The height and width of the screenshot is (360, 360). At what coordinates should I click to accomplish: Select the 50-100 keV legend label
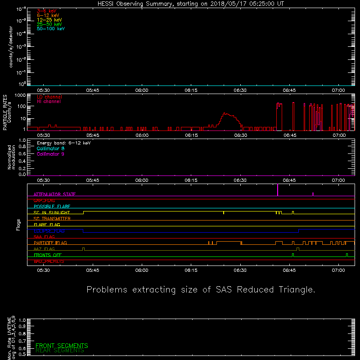pos(51,29)
